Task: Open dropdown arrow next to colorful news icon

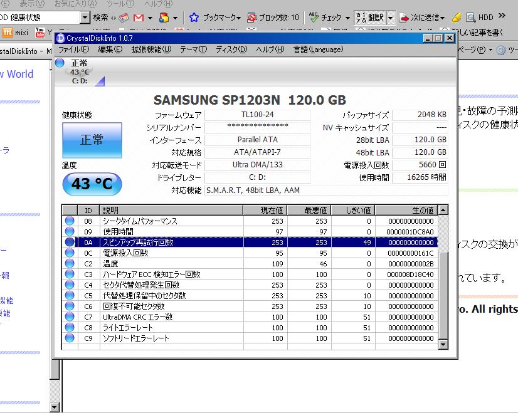Action: (175, 18)
